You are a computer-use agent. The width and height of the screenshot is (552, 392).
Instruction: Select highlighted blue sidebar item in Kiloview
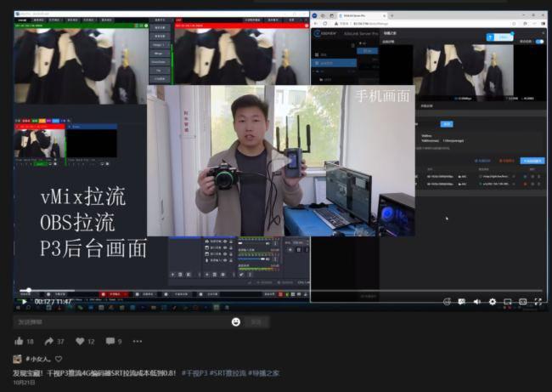(334, 63)
